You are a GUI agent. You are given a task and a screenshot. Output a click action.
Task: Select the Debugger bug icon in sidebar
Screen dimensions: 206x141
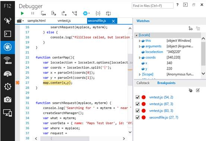[x=8, y=47]
